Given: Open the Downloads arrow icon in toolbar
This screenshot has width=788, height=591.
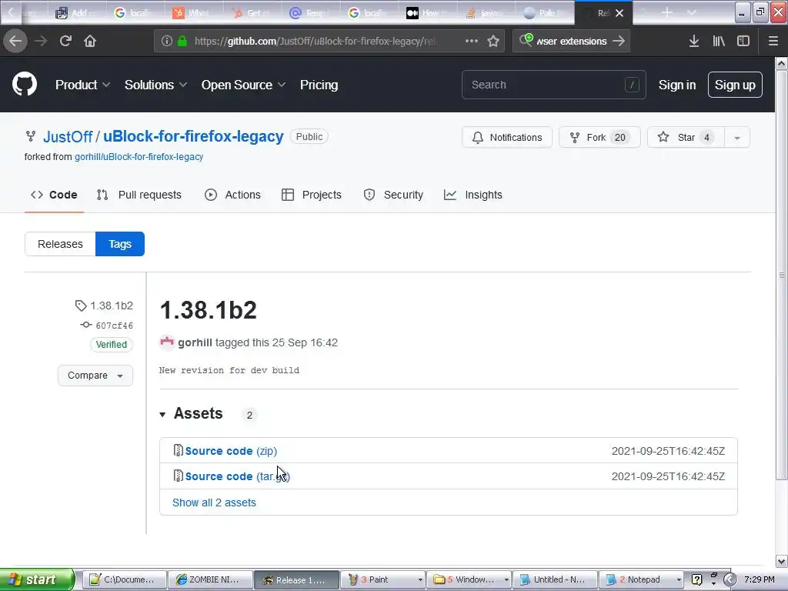Looking at the screenshot, I should (x=694, y=42).
